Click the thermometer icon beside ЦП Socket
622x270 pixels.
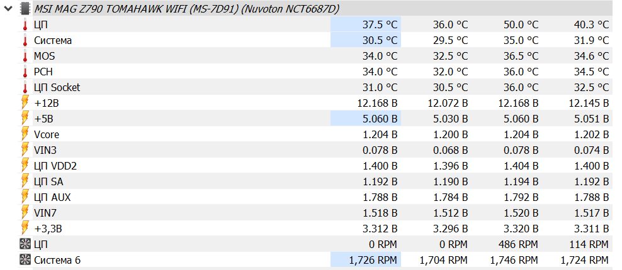coord(25,87)
